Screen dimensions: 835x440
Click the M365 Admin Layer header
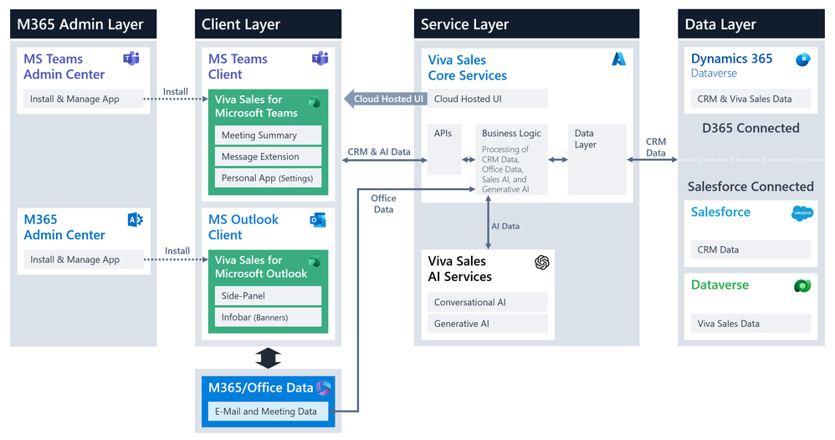(x=83, y=24)
